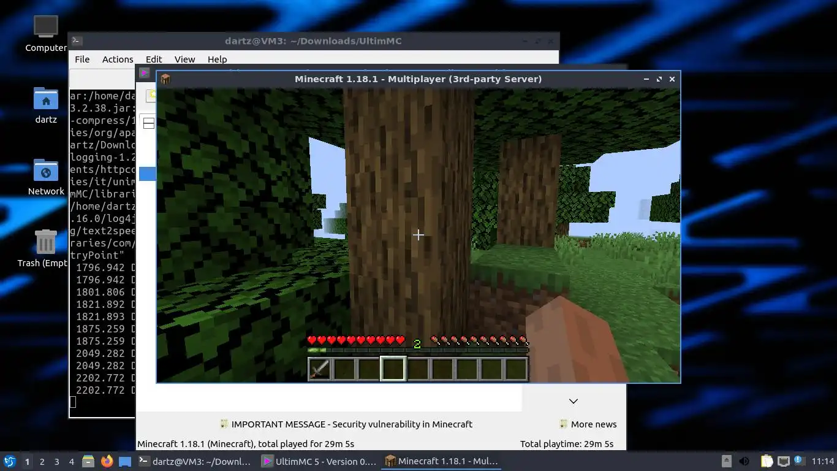This screenshot has width=837, height=471.
Task: Open the File menu in the terminal
Action: click(x=82, y=59)
